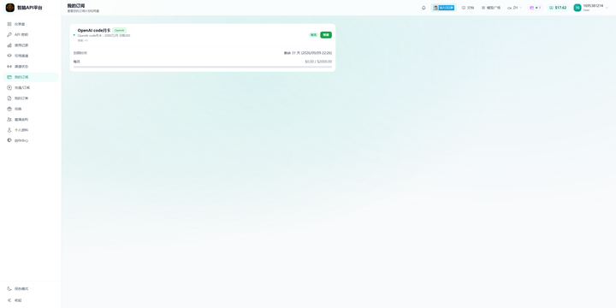Click the $17.62 balance badge
616x308 pixels.
click(558, 8)
